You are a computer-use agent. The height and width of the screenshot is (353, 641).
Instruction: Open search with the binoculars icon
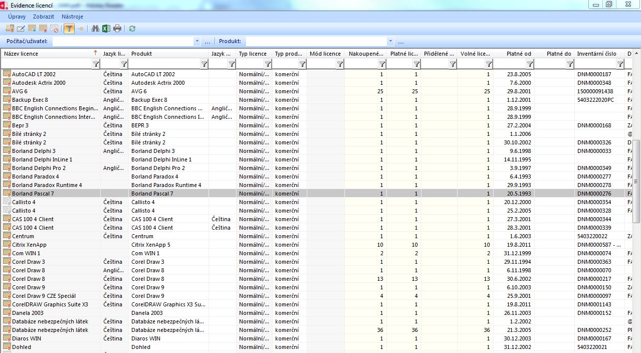tap(95, 29)
